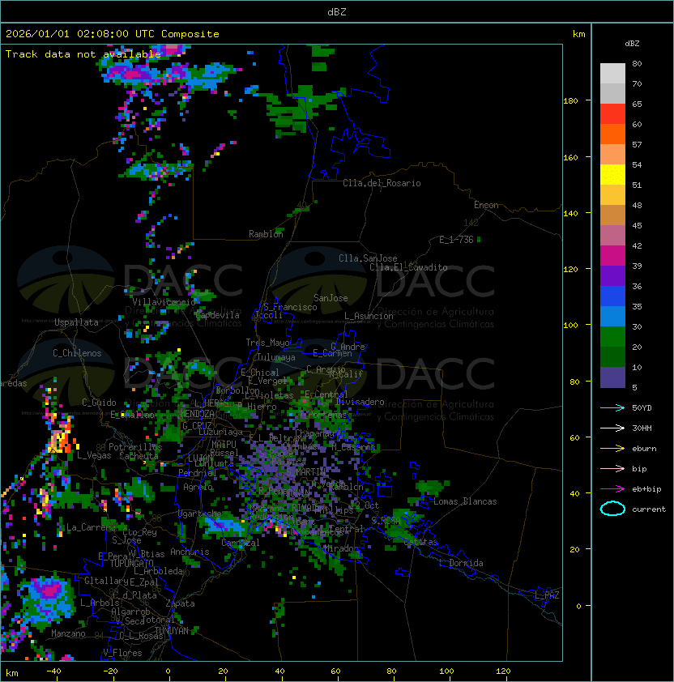Screen dimensions: 674x682
Task: Click the cyan ellipse 'current' icon in legend
Action: click(x=612, y=509)
